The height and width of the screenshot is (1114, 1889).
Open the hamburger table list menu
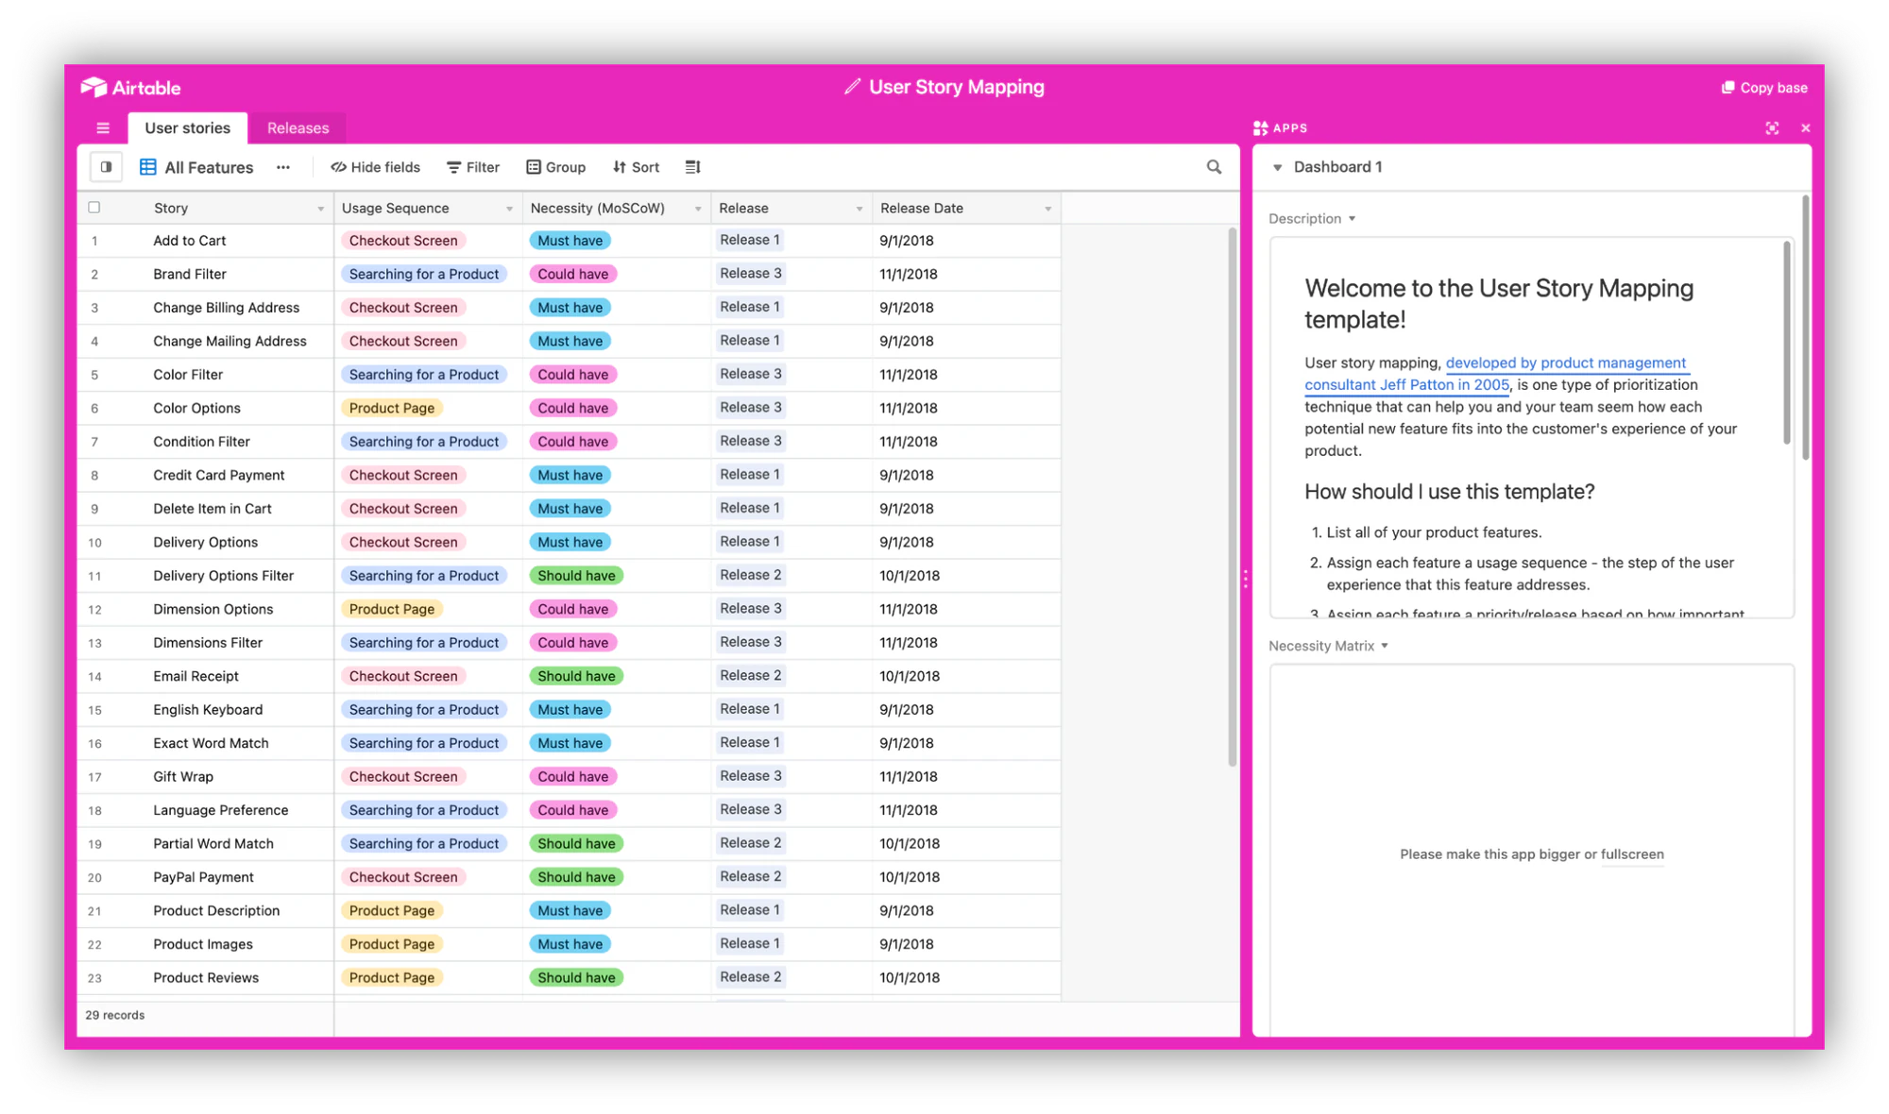point(103,128)
